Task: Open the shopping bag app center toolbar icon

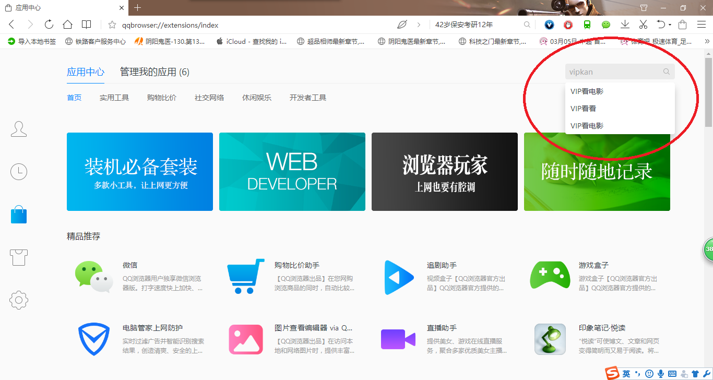Action: tap(682, 25)
